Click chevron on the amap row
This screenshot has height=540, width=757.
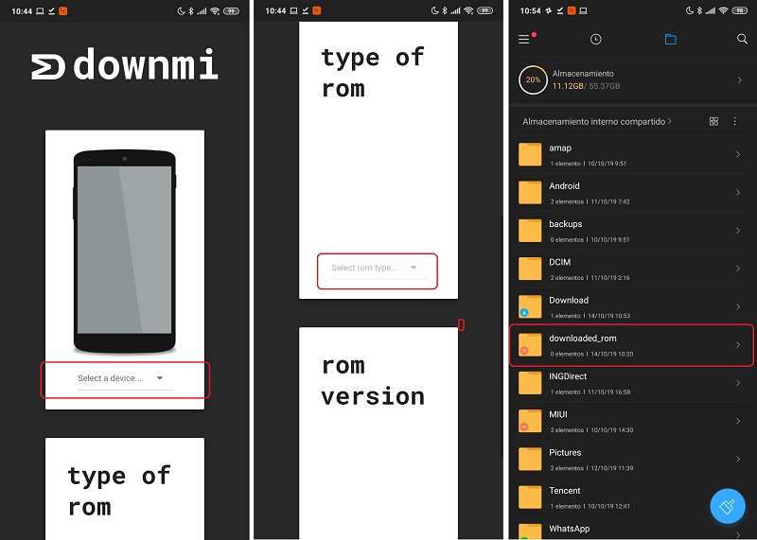738,154
